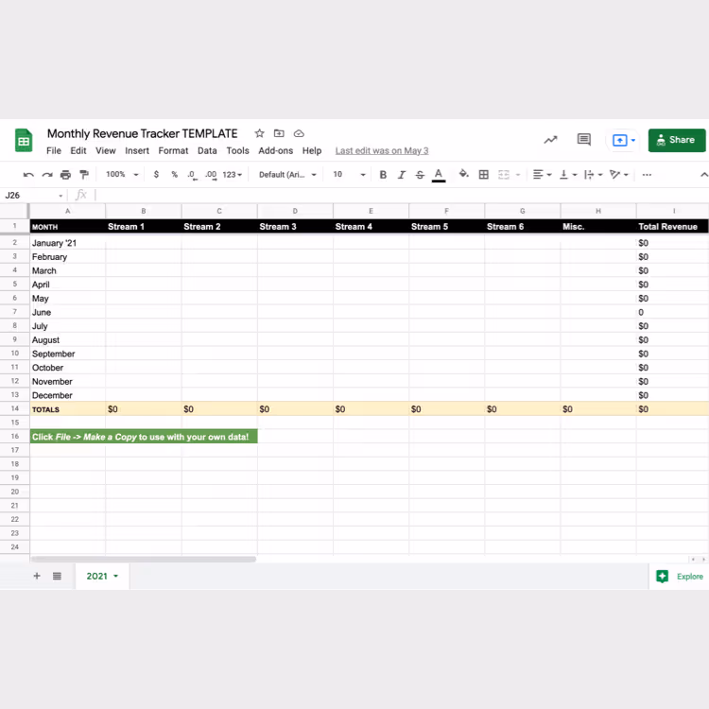Screen dimensions: 709x709
Task: Open the Default (Arial) font dropdown
Action: (287, 175)
